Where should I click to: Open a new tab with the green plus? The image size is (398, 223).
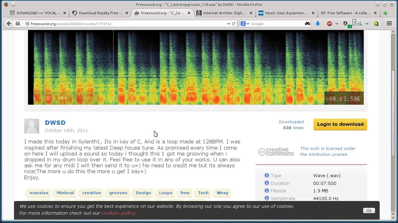385,13
